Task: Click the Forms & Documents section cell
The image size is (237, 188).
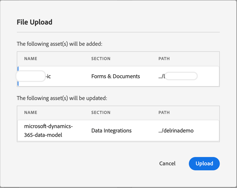Action: click(x=115, y=76)
